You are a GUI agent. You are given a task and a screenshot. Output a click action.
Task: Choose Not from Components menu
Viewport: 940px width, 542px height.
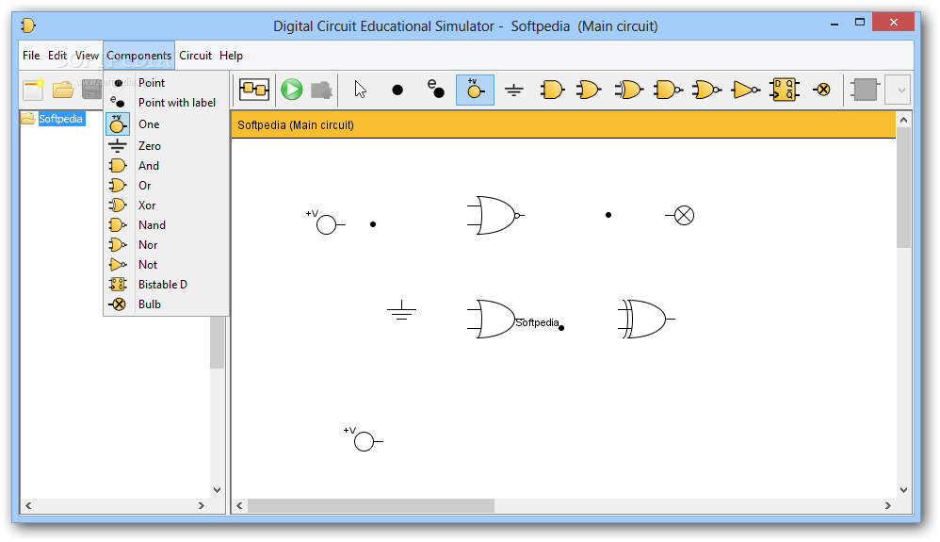pyautogui.click(x=167, y=265)
